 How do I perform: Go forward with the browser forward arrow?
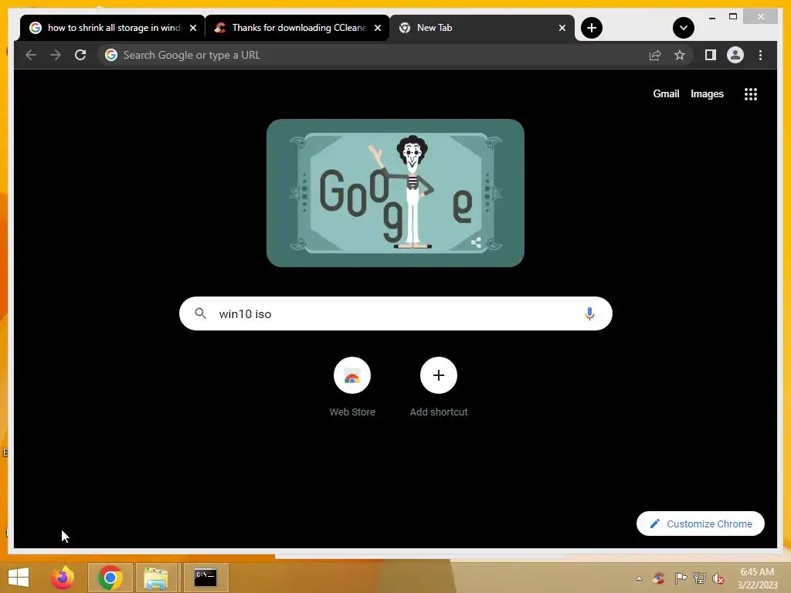click(56, 55)
